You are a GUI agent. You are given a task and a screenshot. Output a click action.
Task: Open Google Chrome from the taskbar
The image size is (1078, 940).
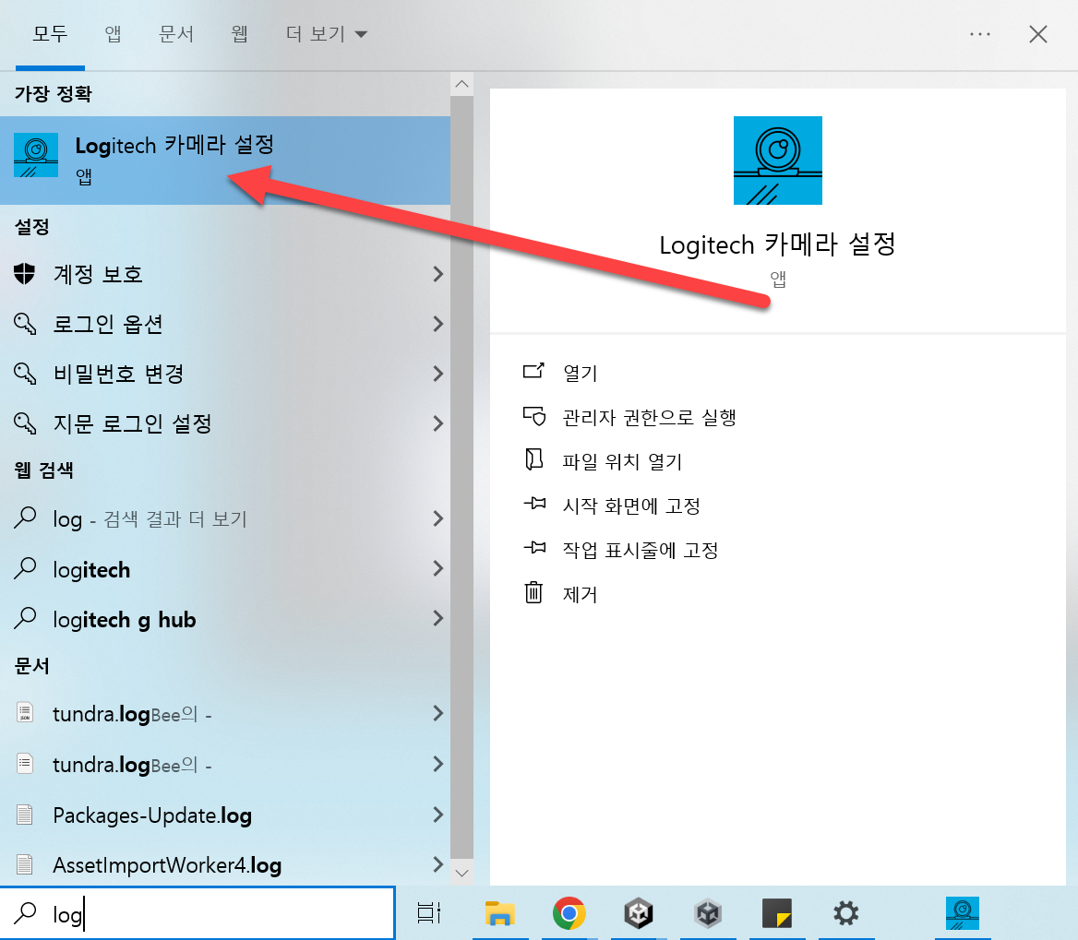tap(569, 913)
